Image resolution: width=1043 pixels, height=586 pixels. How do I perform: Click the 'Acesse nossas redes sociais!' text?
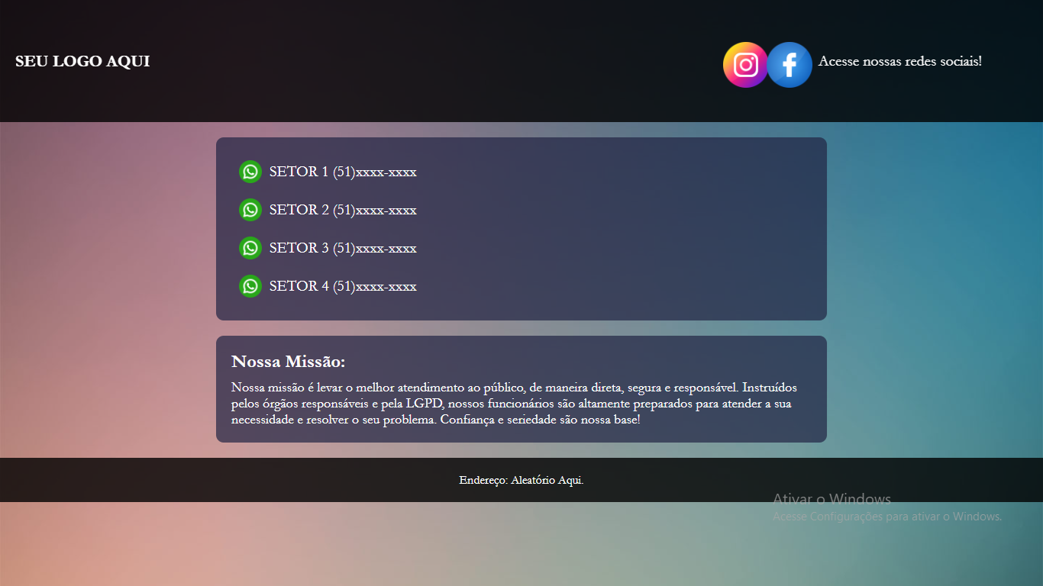900,61
